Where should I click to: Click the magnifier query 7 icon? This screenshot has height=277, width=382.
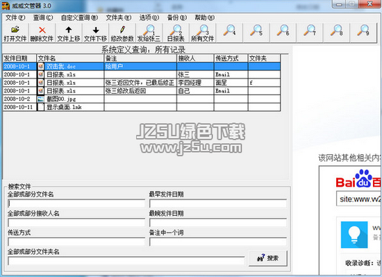pos(310,30)
